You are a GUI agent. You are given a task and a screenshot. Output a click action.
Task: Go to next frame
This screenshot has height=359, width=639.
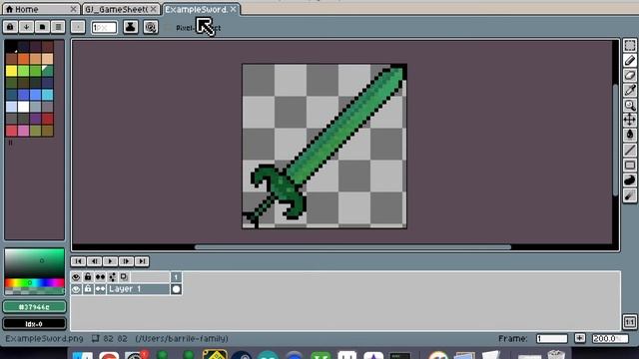coord(126,261)
